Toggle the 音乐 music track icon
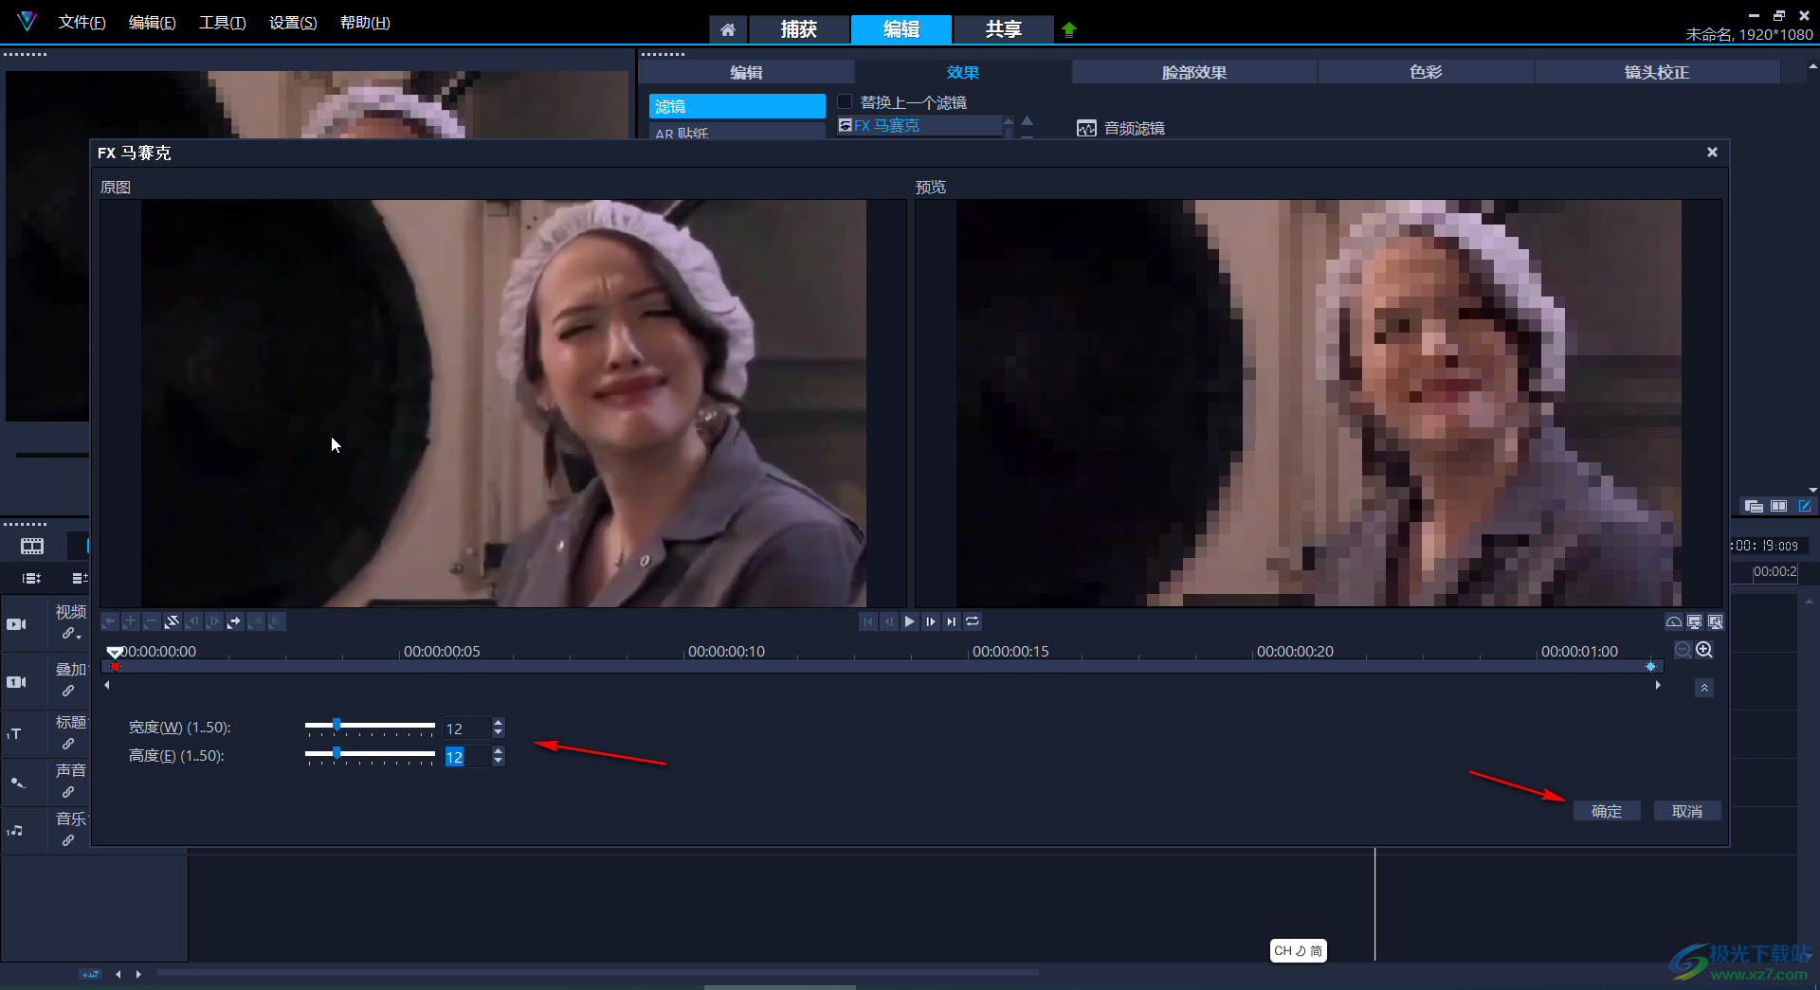 point(15,831)
